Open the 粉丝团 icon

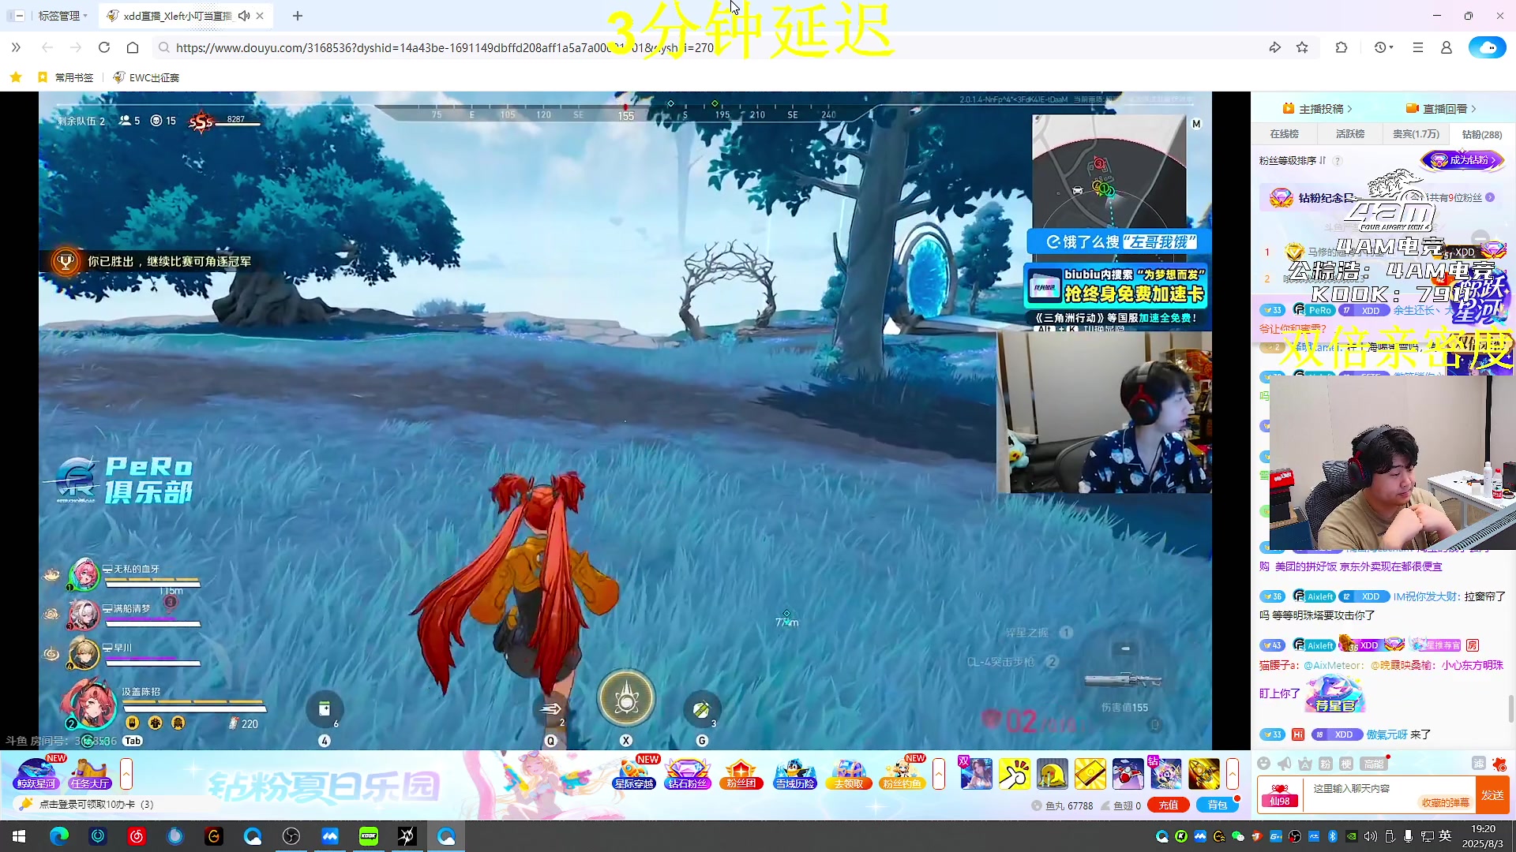[x=741, y=773]
